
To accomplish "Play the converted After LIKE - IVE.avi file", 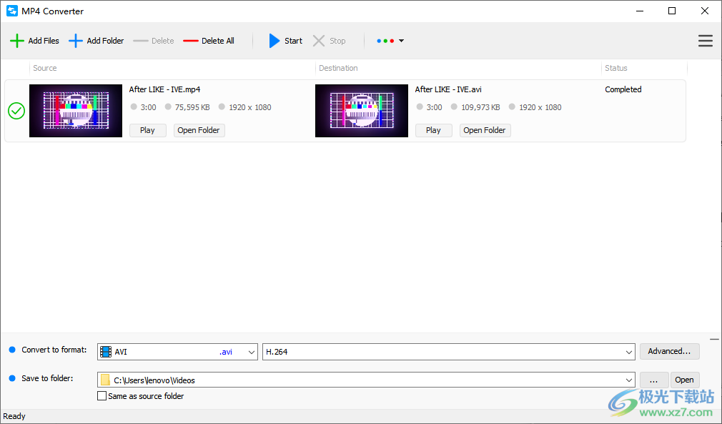I will coord(433,130).
